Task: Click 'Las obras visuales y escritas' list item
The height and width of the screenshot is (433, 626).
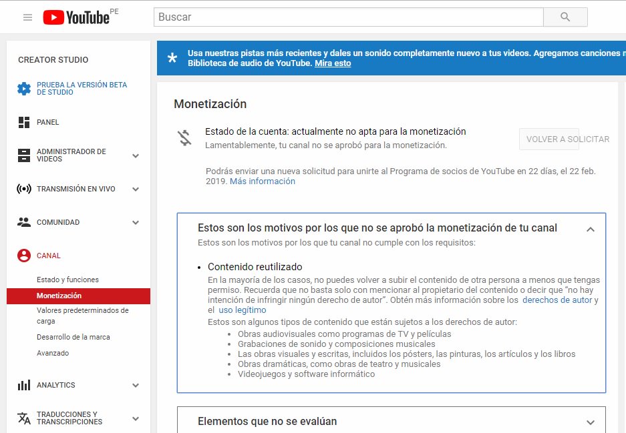Action: [x=406, y=354]
